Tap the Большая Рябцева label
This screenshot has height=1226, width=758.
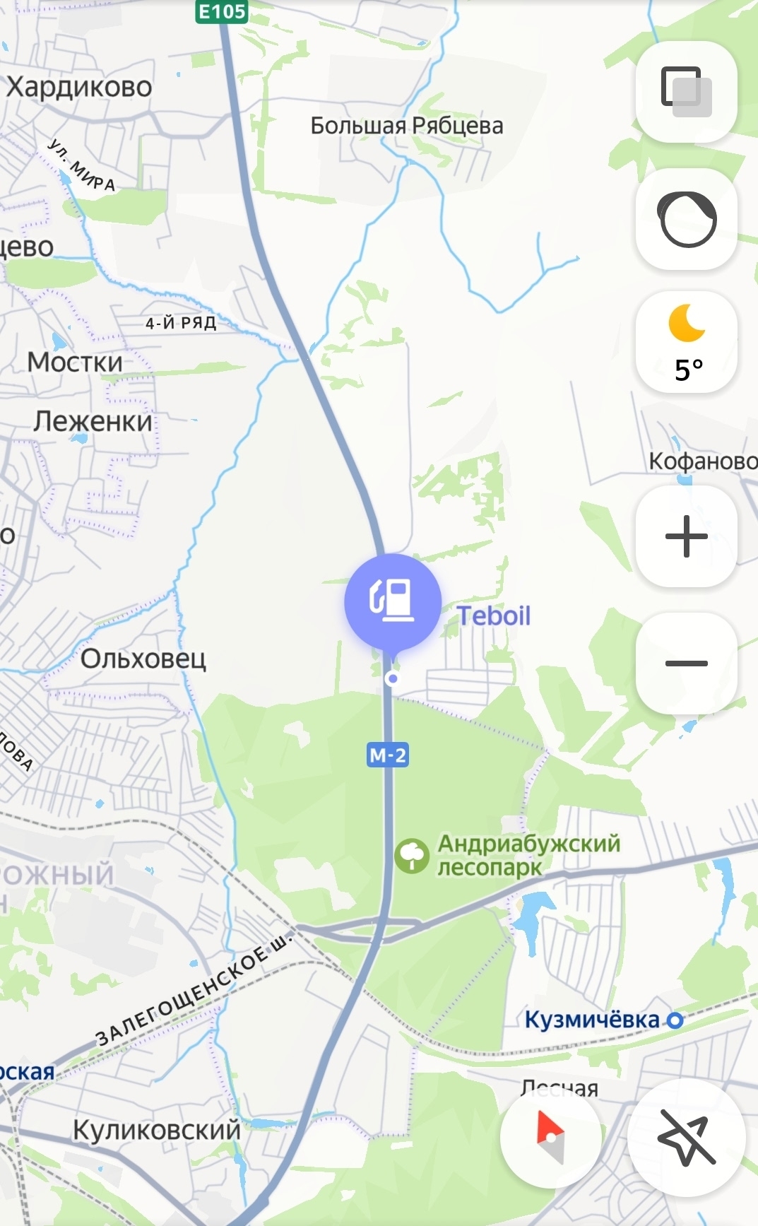(407, 126)
